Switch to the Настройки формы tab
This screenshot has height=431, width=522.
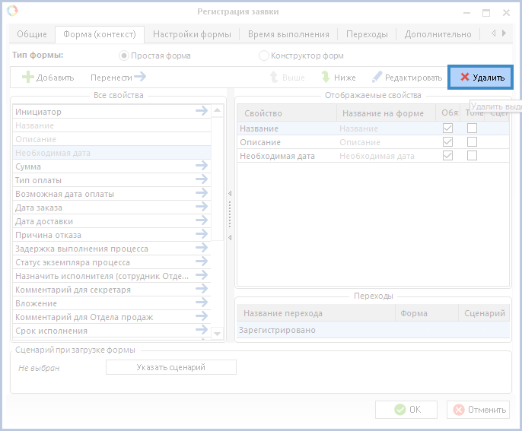point(192,34)
